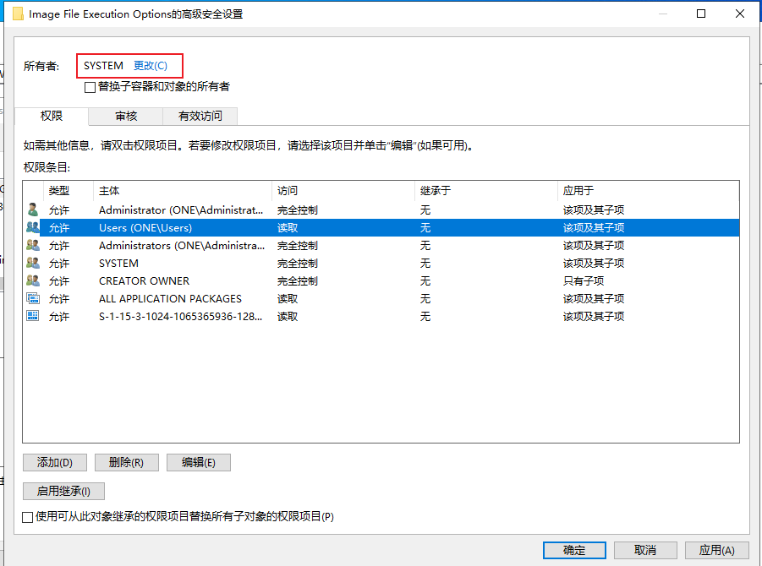Maximize the advanced security settings window
This screenshot has width=762, height=566.
point(701,14)
